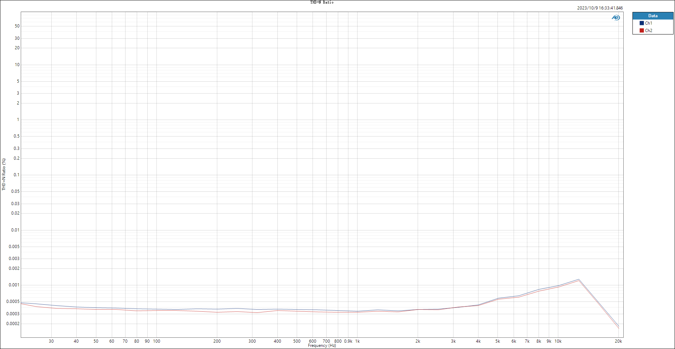Click the 0.01 tick label on the vertical axis

[x=15, y=230]
